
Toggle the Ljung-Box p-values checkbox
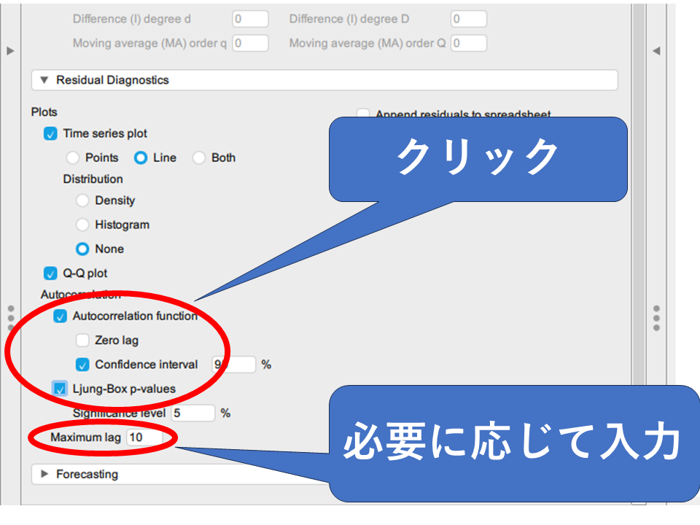tap(61, 389)
